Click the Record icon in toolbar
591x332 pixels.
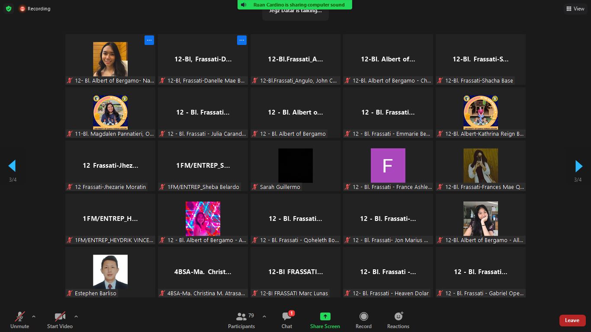[363, 316]
